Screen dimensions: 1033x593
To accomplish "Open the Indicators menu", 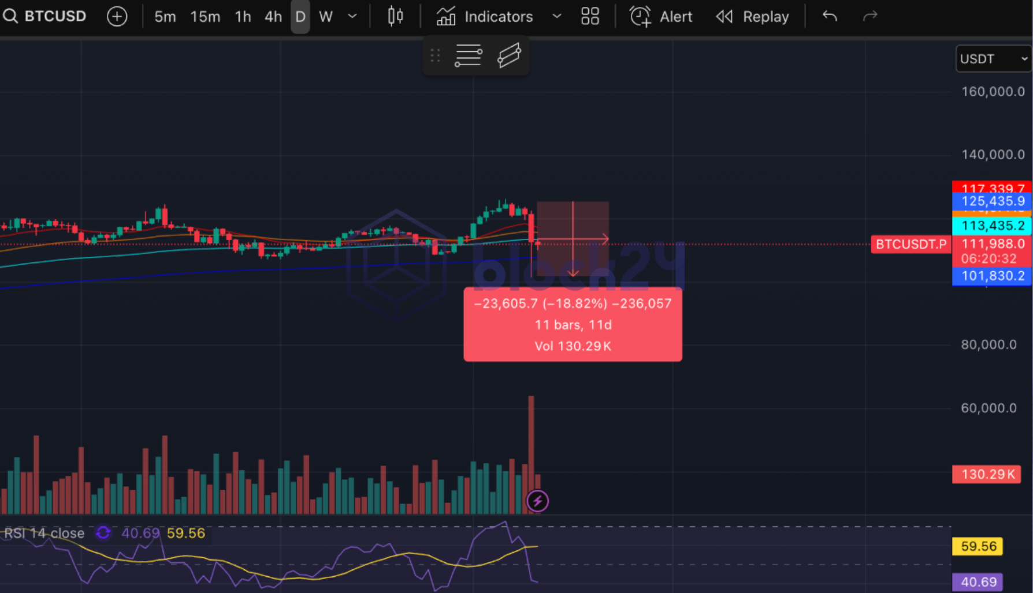I will point(485,17).
